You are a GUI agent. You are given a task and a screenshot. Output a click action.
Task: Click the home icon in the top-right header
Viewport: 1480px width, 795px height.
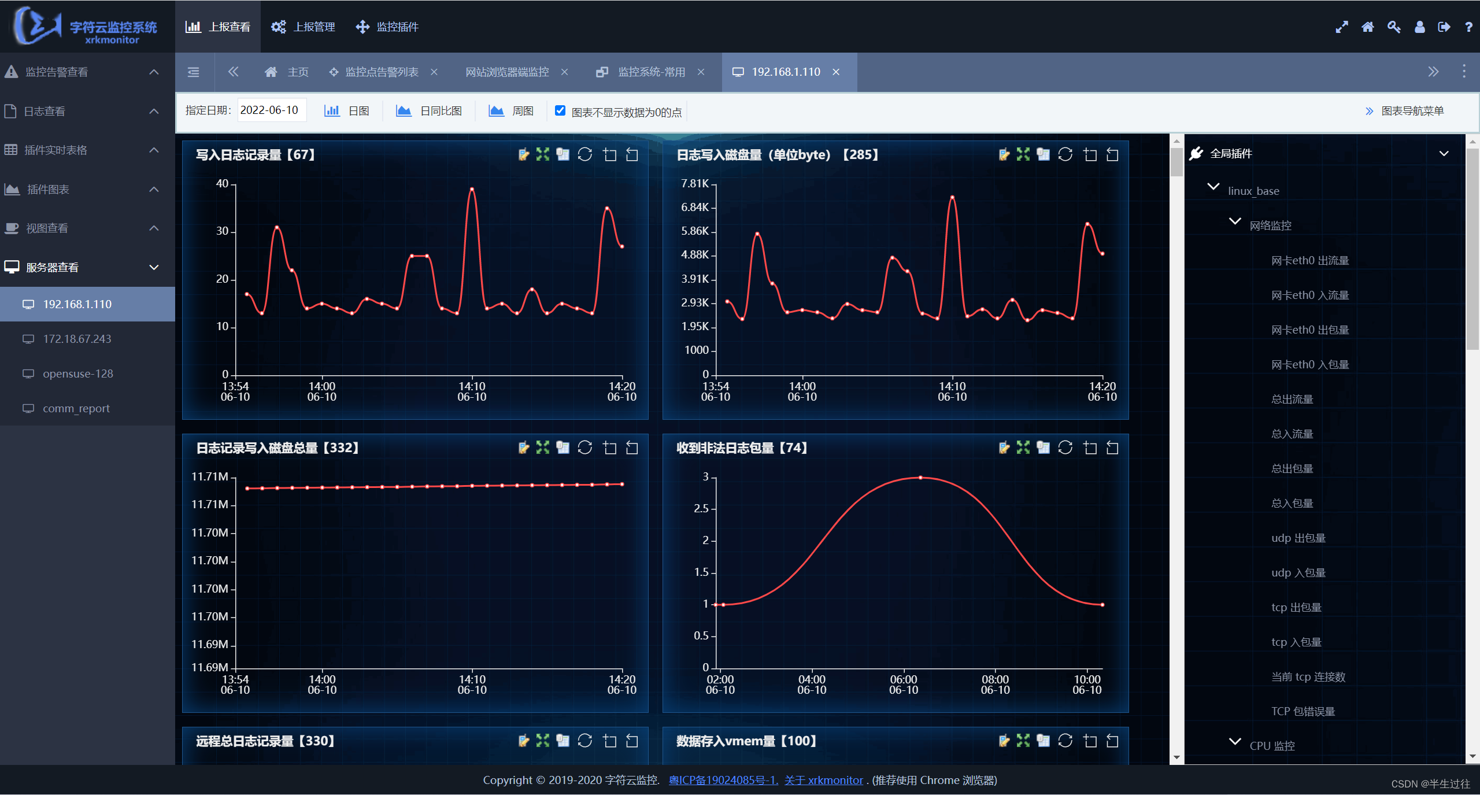click(x=1367, y=27)
